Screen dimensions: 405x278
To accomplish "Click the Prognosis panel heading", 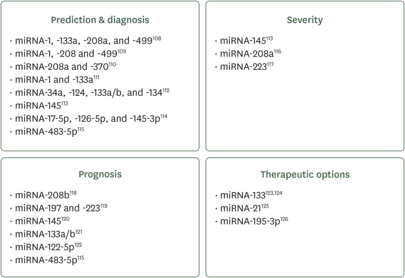I will coord(99,174).
